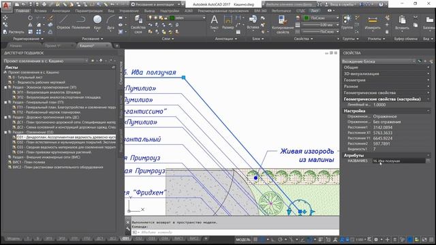Click the add layout plus button
This screenshot has width=436, height=245.
pos(206,239)
